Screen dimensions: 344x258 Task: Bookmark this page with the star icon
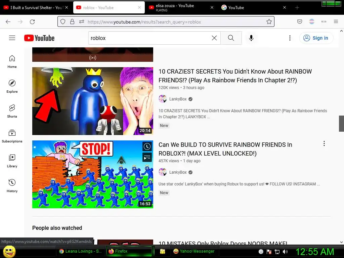(269, 22)
